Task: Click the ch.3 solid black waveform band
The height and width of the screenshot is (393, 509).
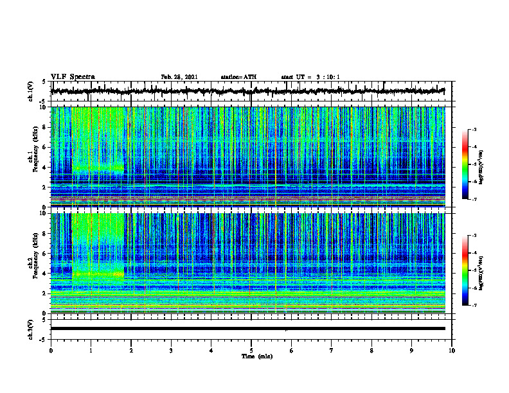Action: [x=248, y=329]
